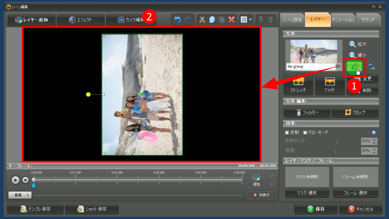
Task: Enable the 反射 reflection checkbox
Action: click(x=287, y=133)
